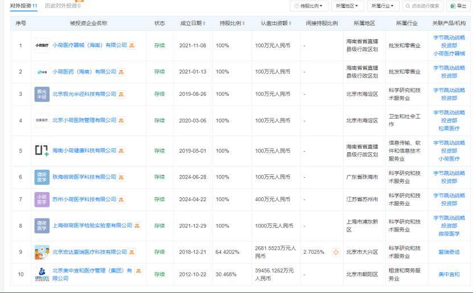Open the 持股比例 filter dropdown
This screenshot has height=293, width=473.
[x=308, y=6]
